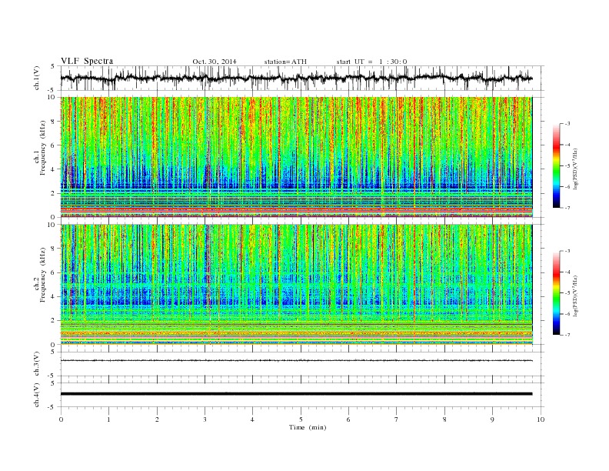Click the 'ch.4(V)' axis label
Image resolution: width=609 pixels, height=471 pixels.
point(37,395)
